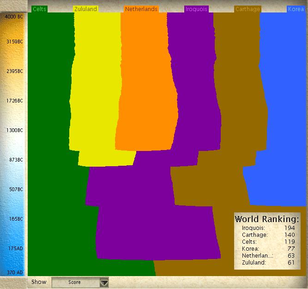The width and height of the screenshot is (308, 289).
Task: Click the 3159BC timeline label
Action: (x=15, y=42)
